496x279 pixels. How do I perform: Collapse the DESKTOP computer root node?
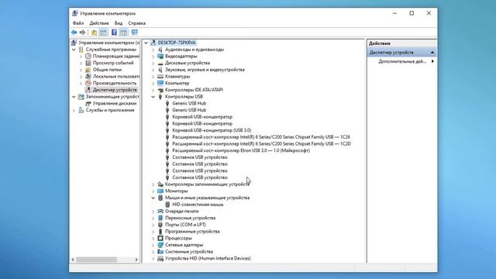point(146,43)
